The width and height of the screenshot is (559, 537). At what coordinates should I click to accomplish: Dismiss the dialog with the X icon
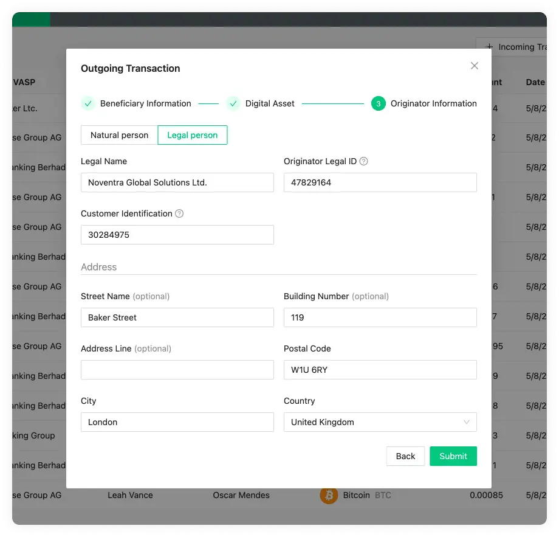point(475,66)
